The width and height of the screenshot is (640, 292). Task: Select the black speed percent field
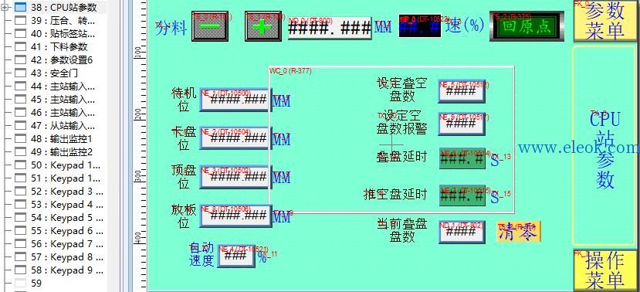tap(420, 26)
